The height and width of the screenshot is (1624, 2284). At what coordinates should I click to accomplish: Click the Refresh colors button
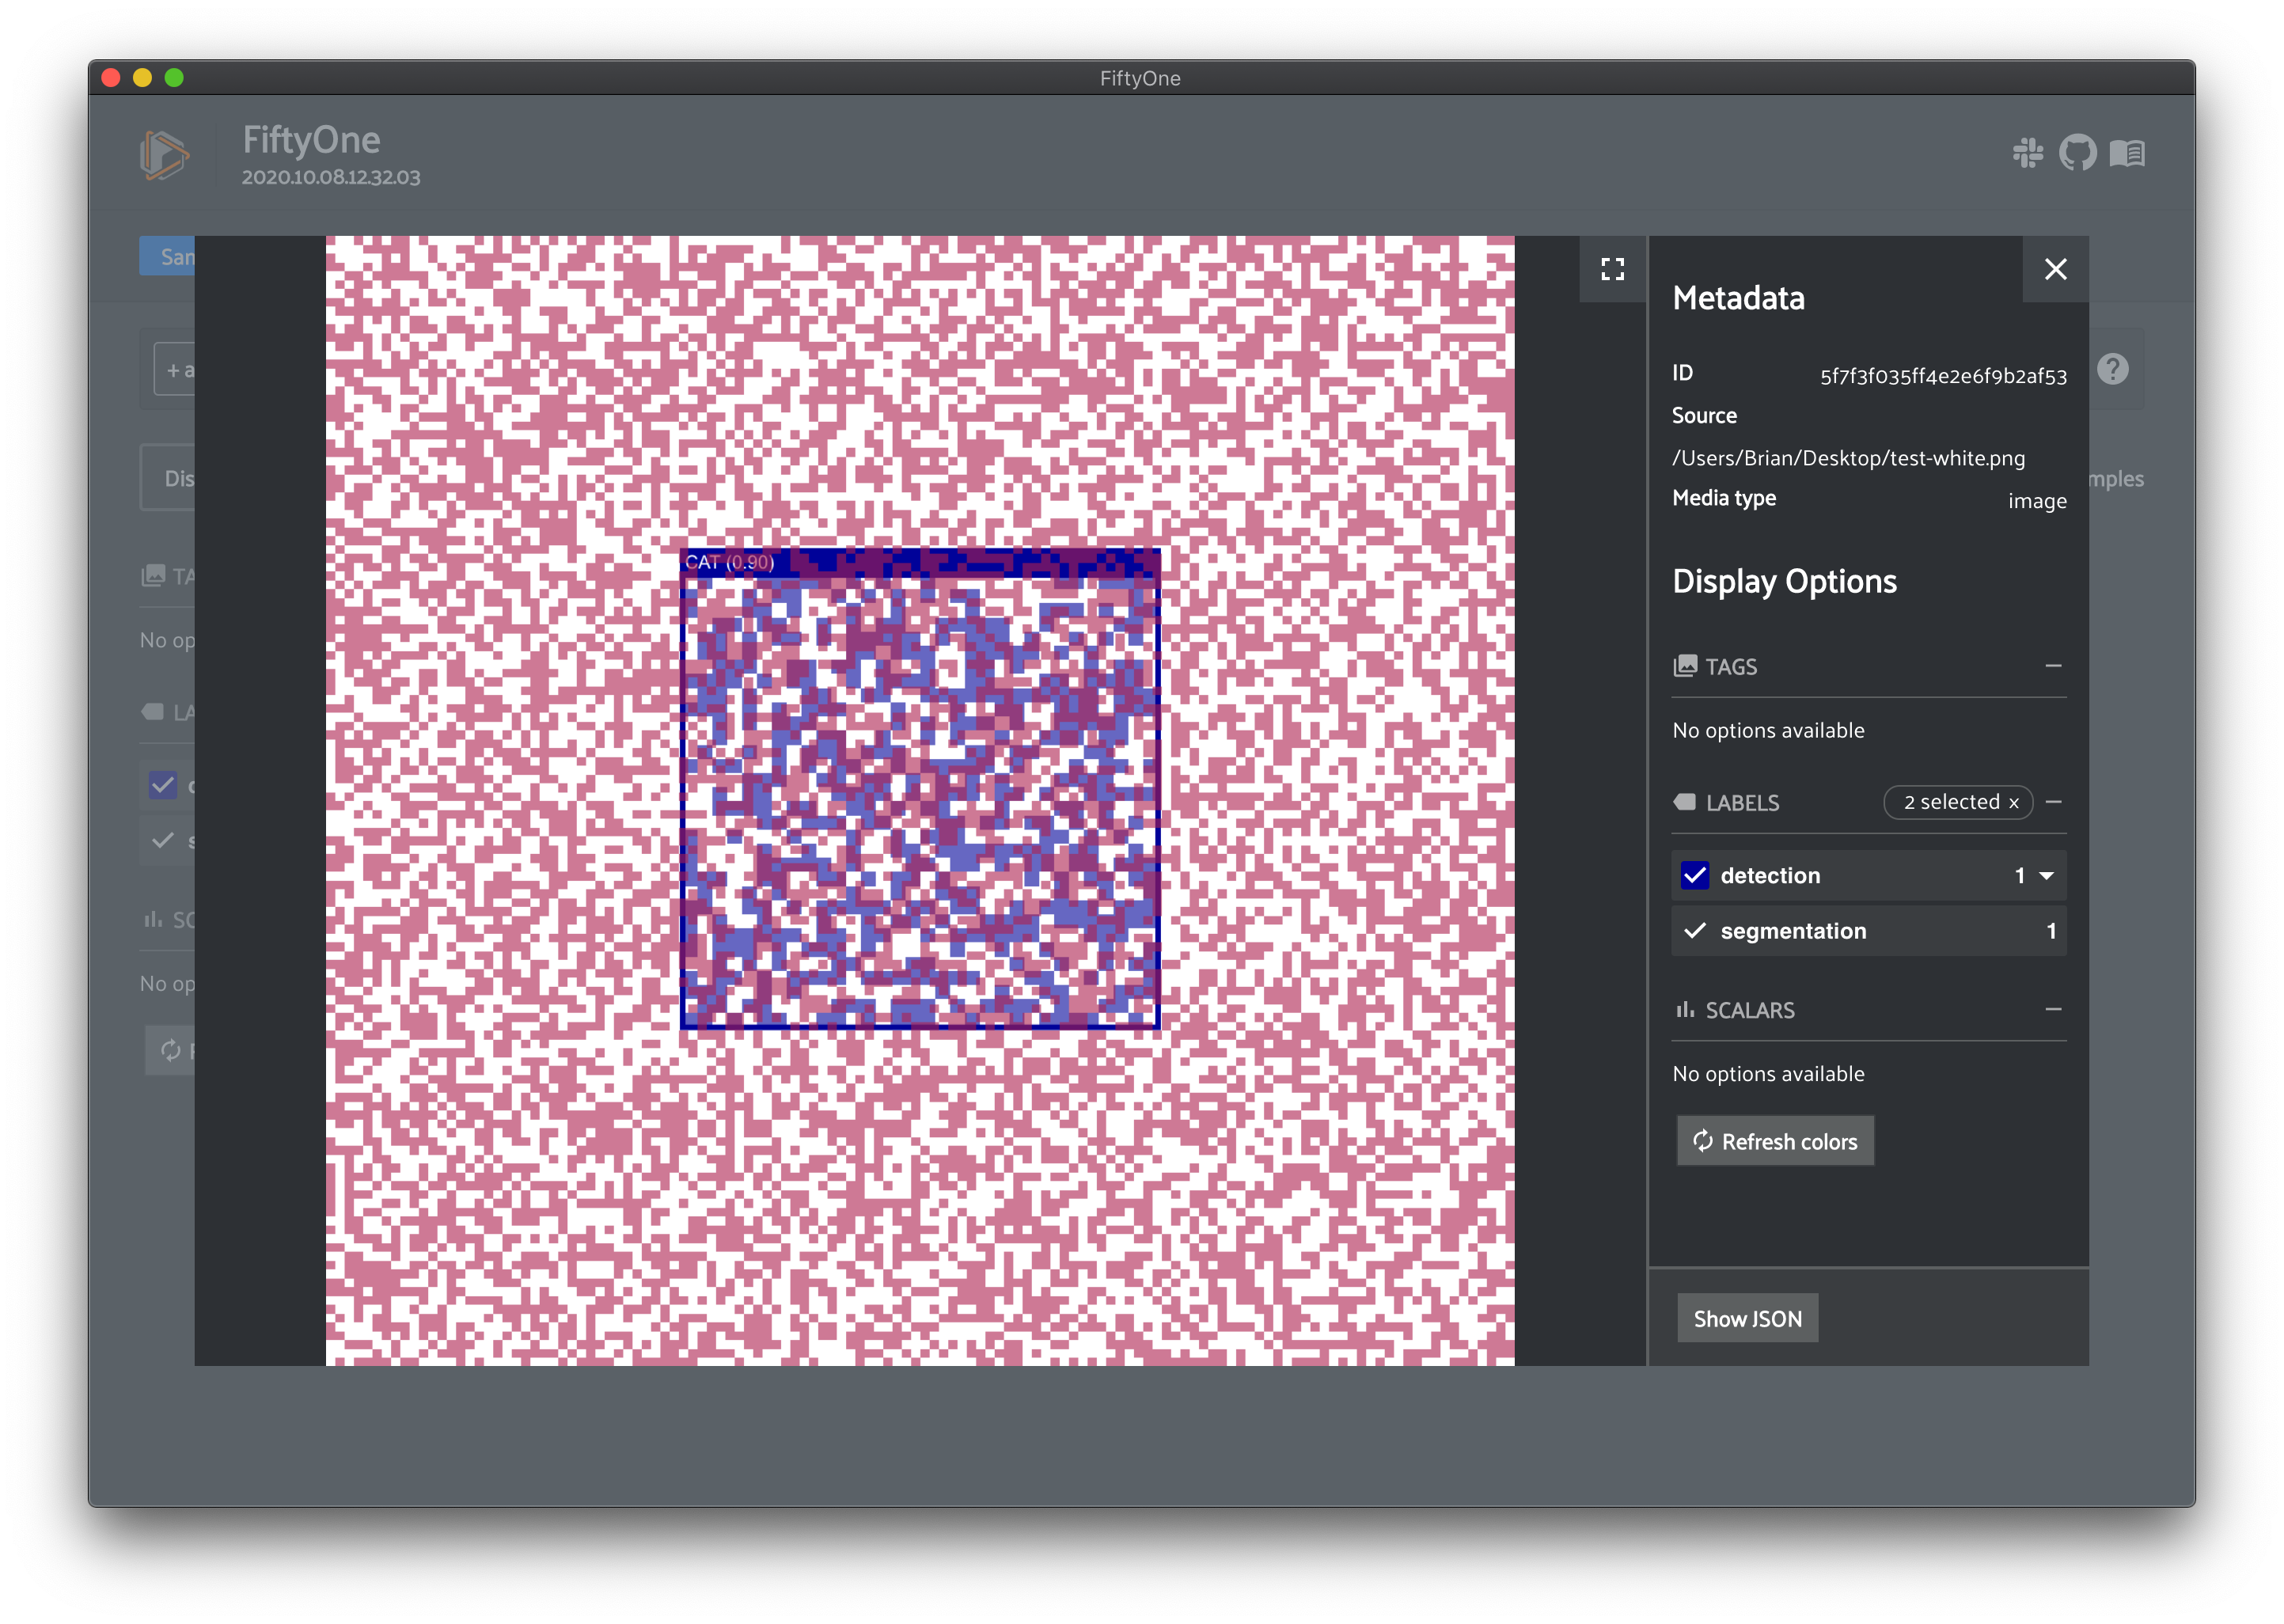point(1774,1141)
